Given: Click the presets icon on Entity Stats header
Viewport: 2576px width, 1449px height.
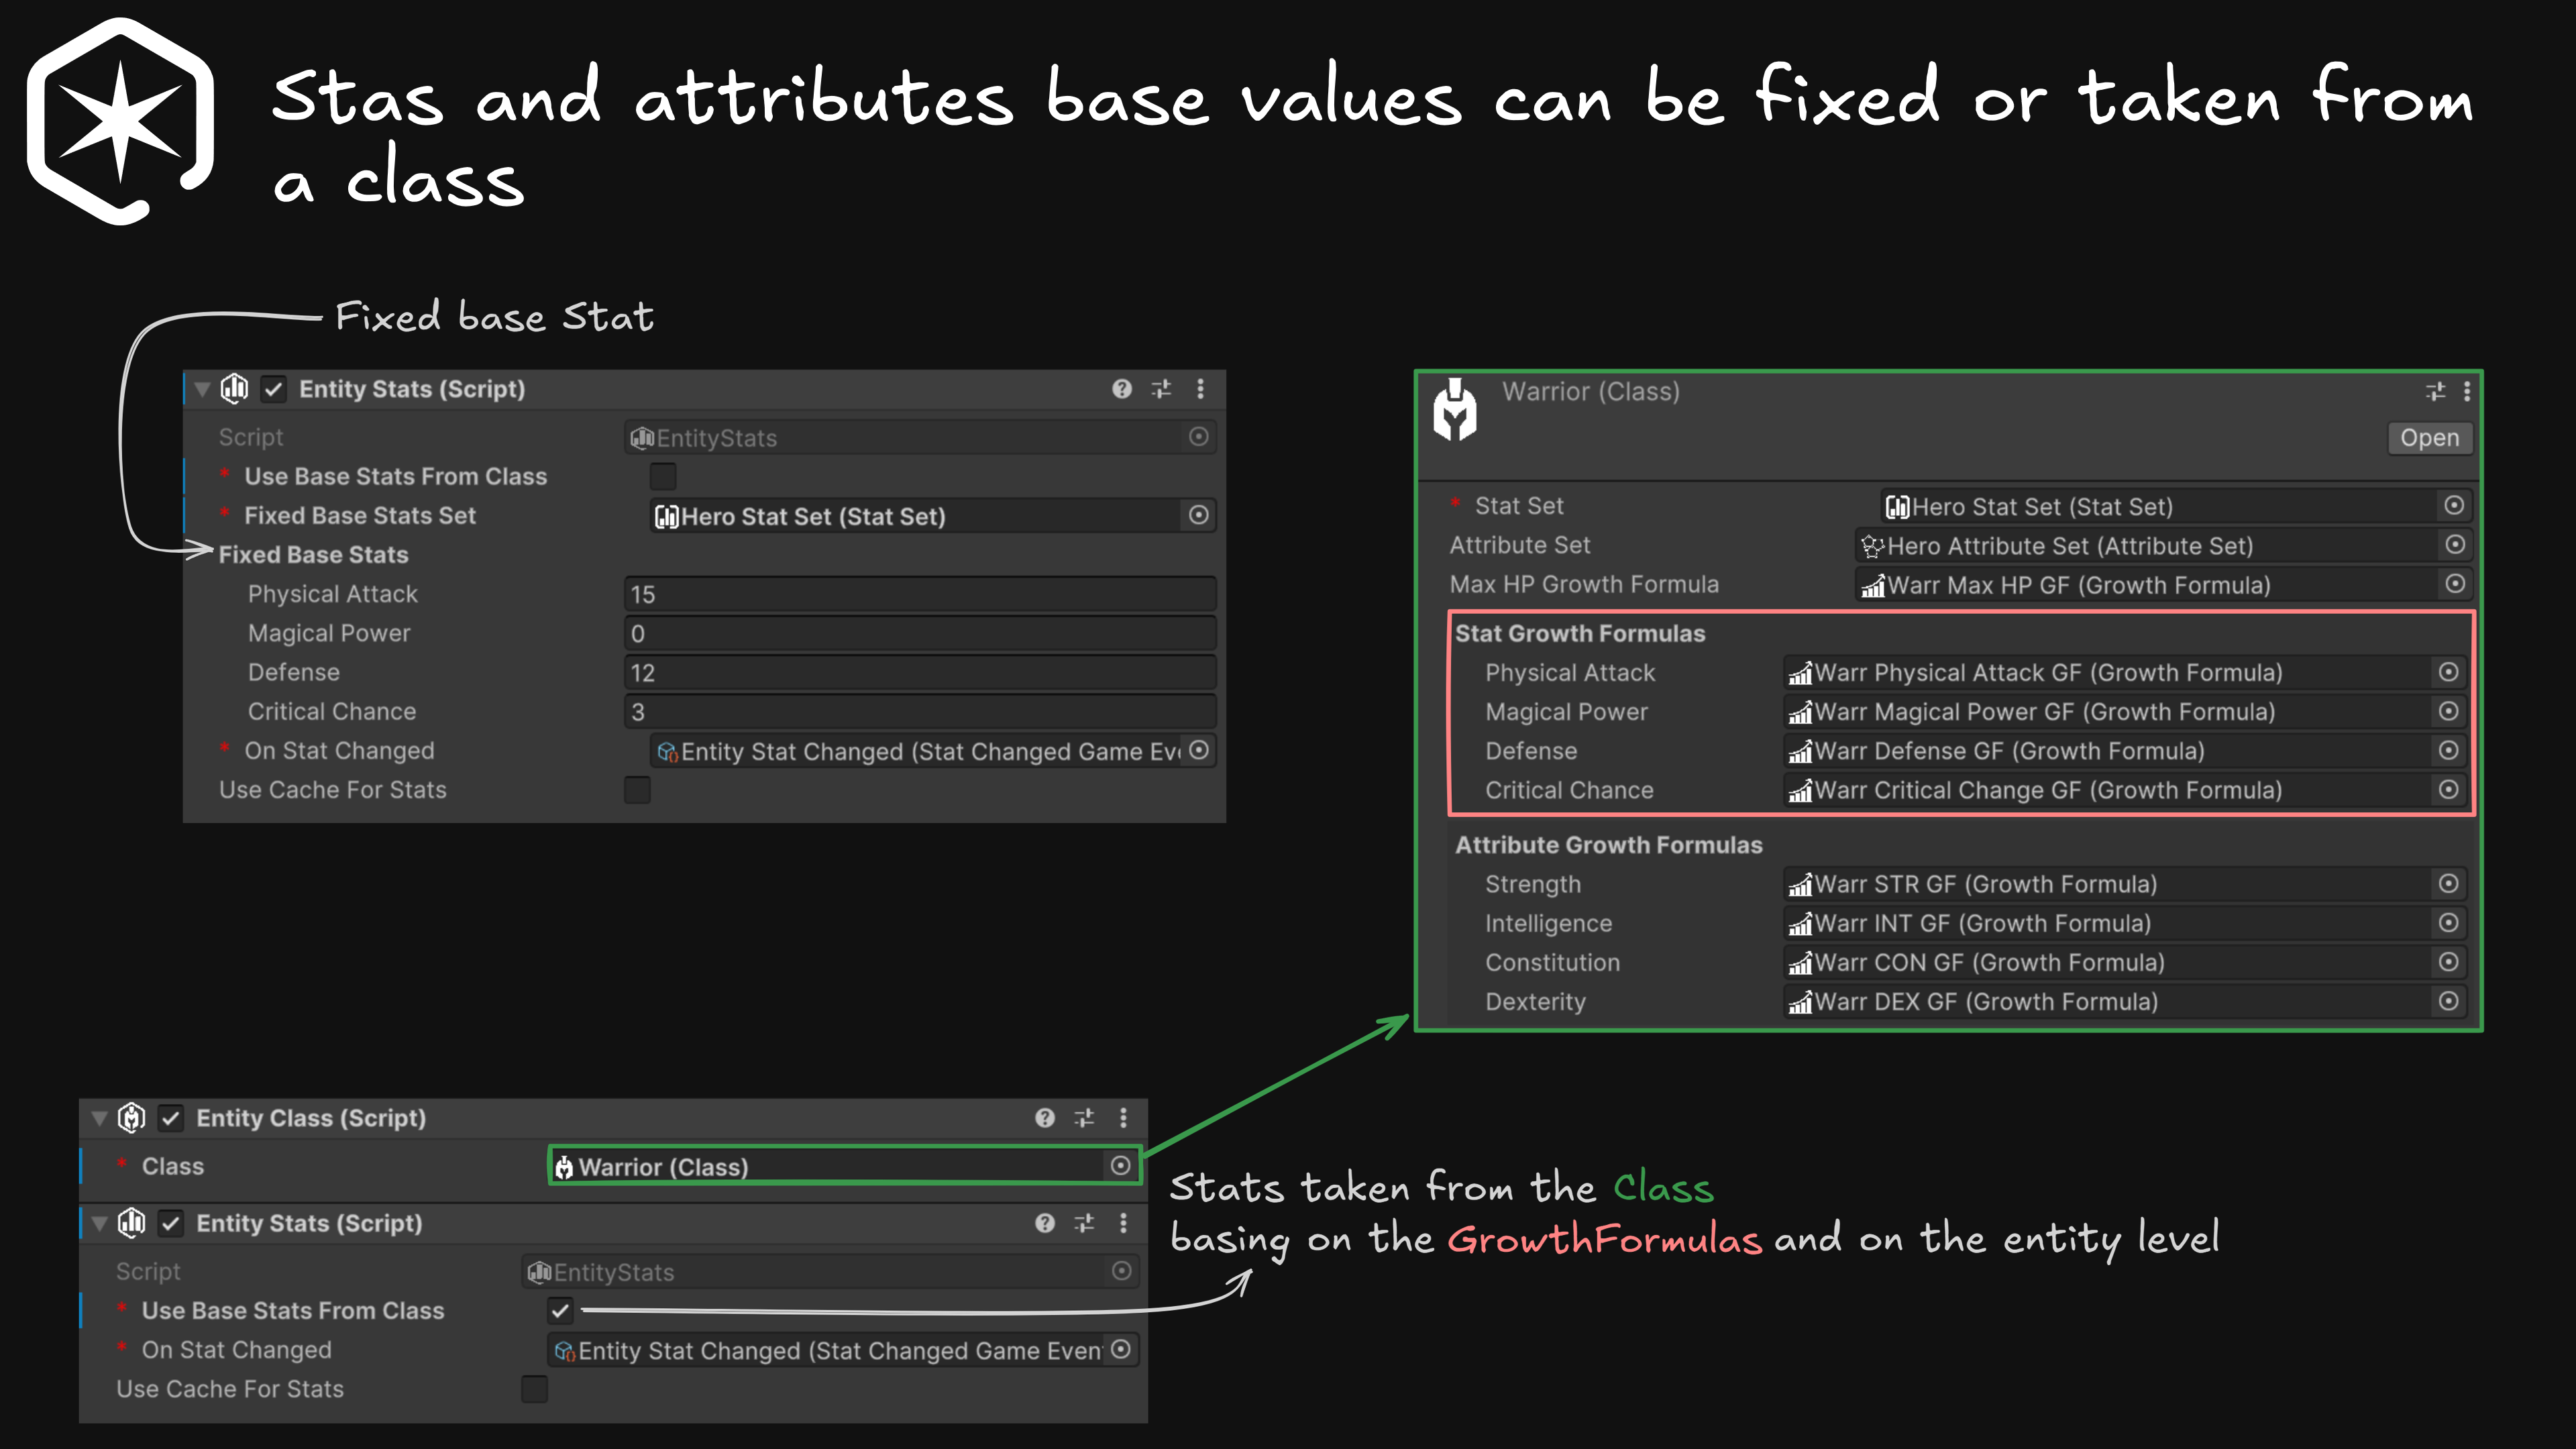Looking at the screenshot, I should 1161,390.
